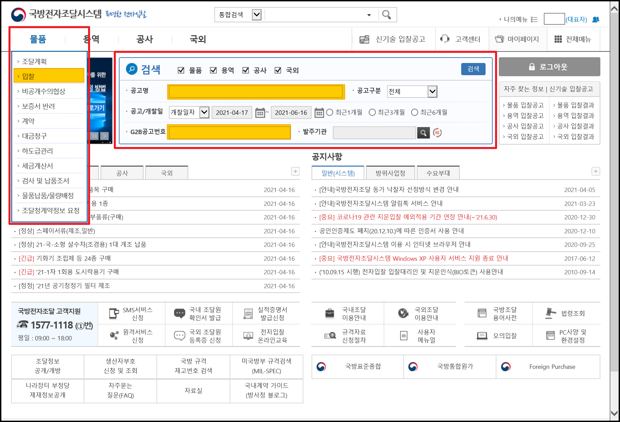
Task: Open the 마이페이지 folder icon
Action: pyautogui.click(x=499, y=39)
